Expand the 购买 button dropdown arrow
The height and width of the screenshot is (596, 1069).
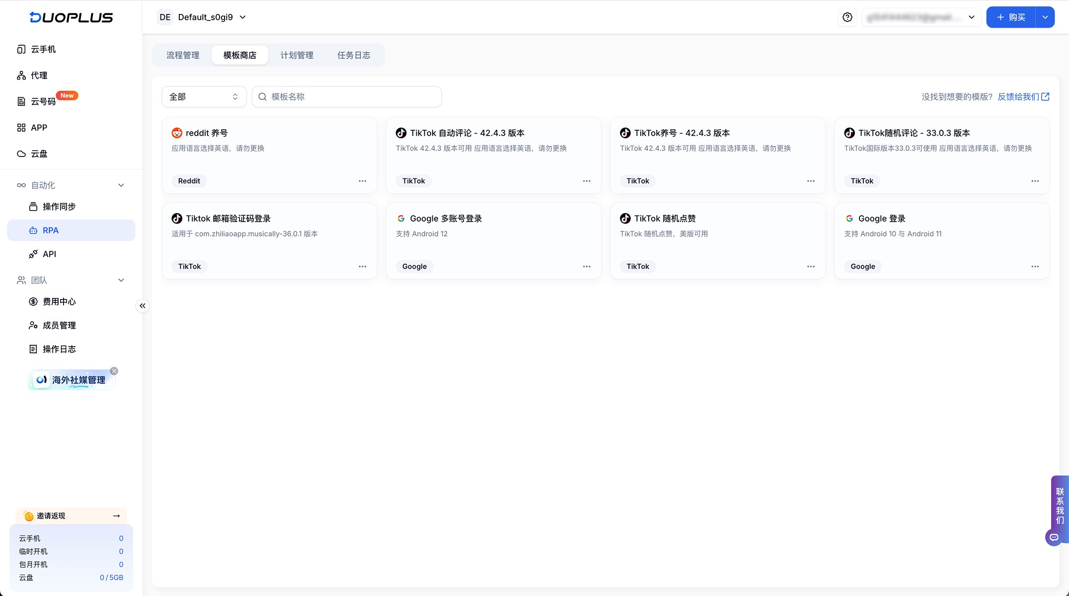1045,17
